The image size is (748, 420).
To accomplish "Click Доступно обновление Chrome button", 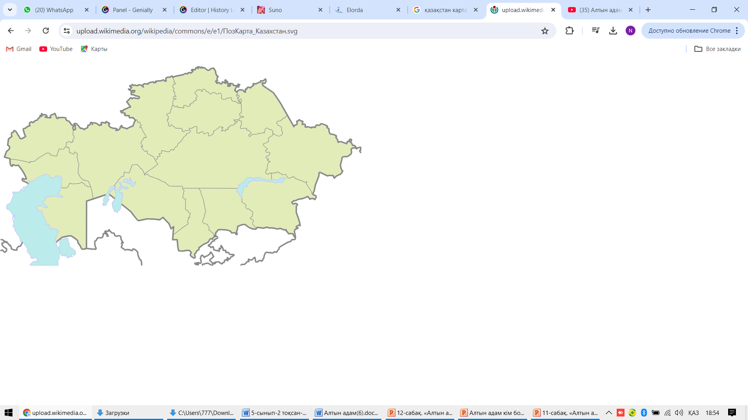I will pyautogui.click(x=689, y=31).
